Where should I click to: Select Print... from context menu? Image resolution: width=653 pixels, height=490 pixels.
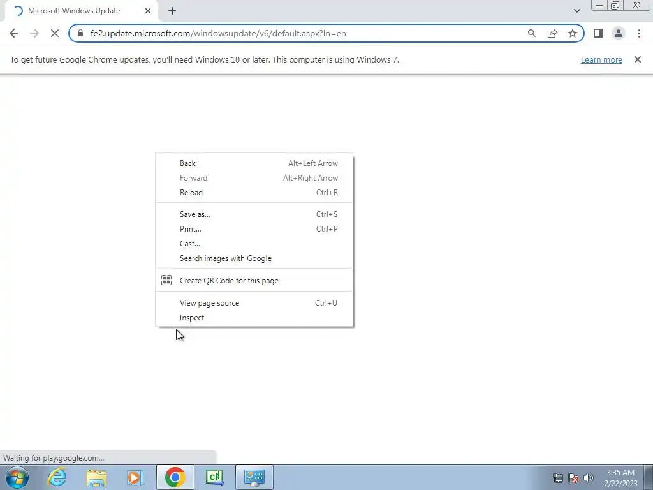pyautogui.click(x=254, y=229)
